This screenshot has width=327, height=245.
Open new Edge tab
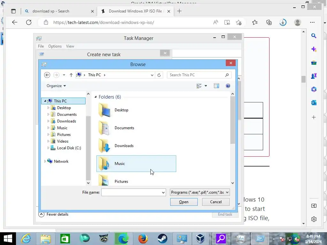(179, 11)
